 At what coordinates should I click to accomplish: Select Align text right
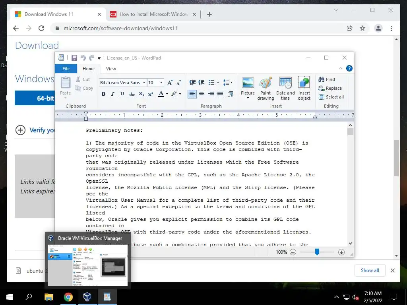tap(211, 94)
